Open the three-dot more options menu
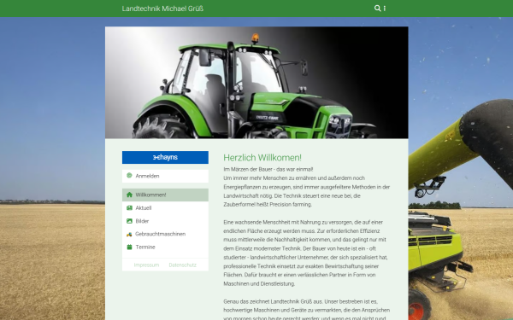 point(385,9)
